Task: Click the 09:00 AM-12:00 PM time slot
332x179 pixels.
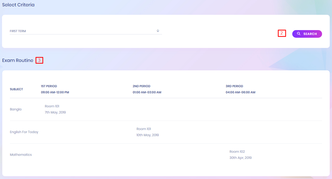Action: tap(55, 92)
